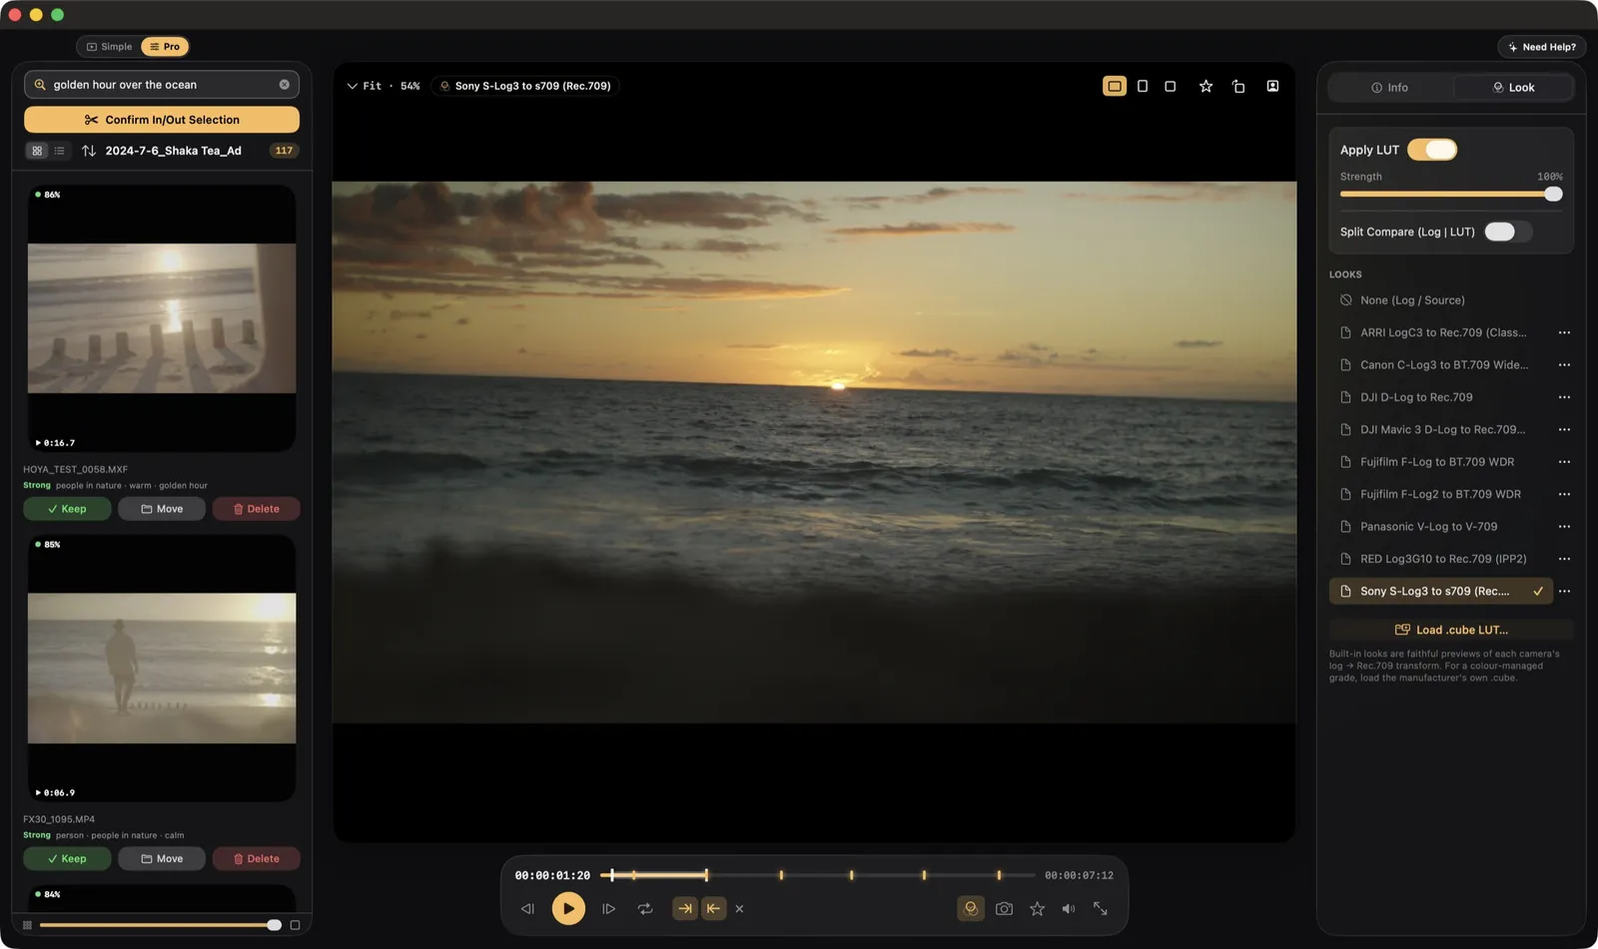
Task: Switch to the Info tab
Action: 1389,88
